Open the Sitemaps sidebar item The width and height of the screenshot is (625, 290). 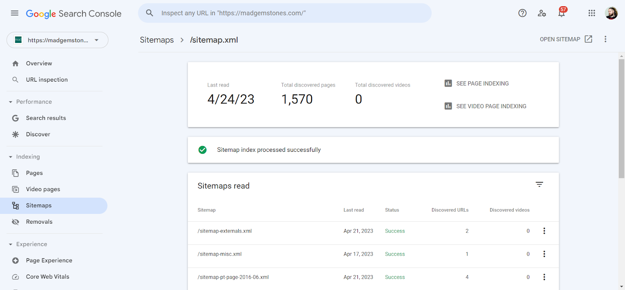coord(54,206)
